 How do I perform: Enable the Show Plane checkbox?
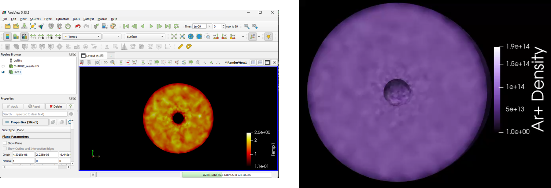tap(5, 143)
